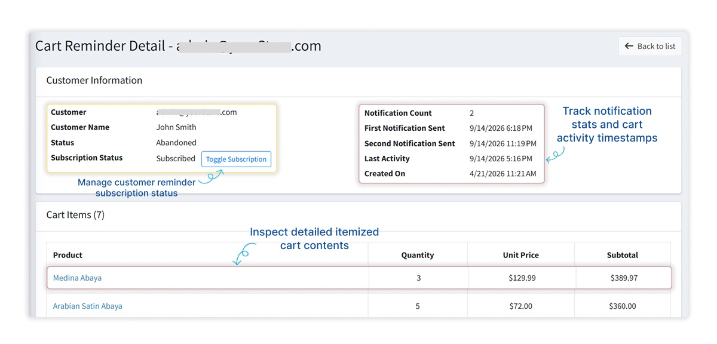Select the Arabian Satin Abaya quantity 5

(x=418, y=306)
